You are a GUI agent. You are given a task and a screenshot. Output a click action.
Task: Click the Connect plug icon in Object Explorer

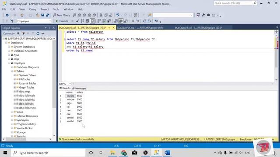[x=18, y=34]
